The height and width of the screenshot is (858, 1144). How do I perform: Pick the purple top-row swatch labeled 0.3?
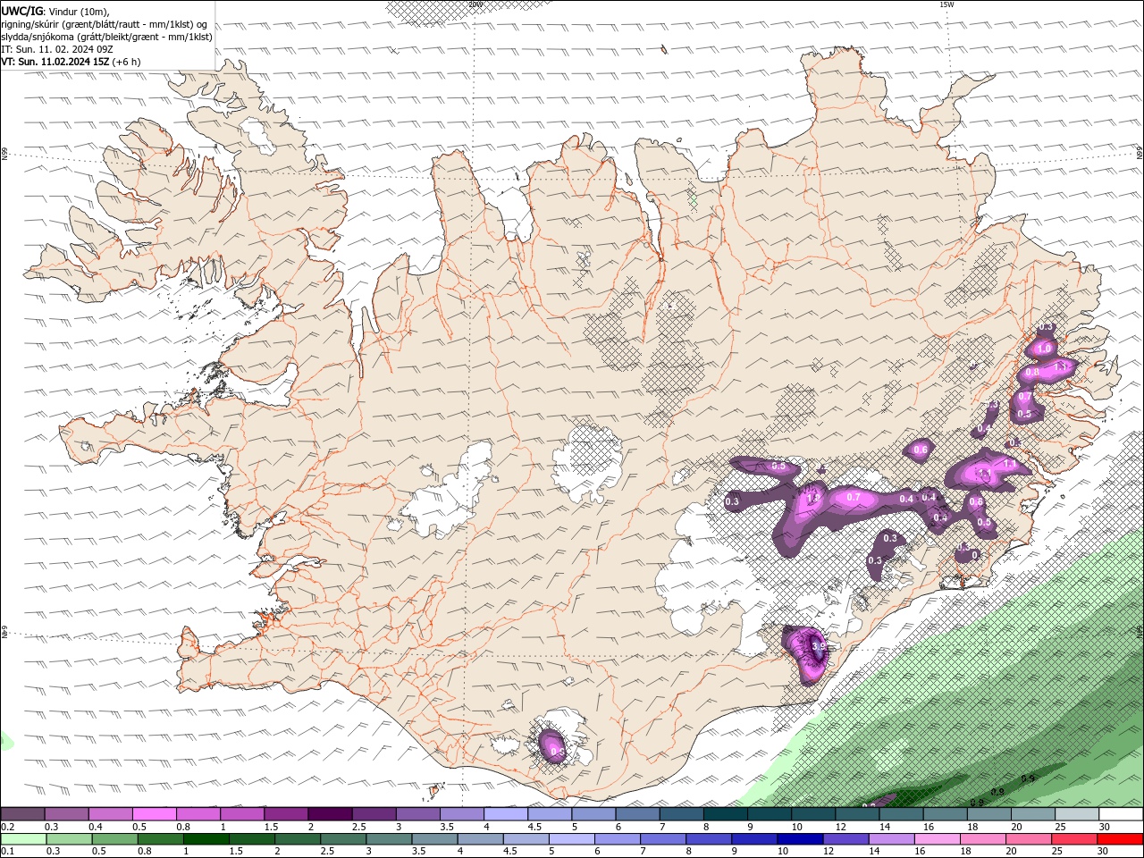[66, 814]
